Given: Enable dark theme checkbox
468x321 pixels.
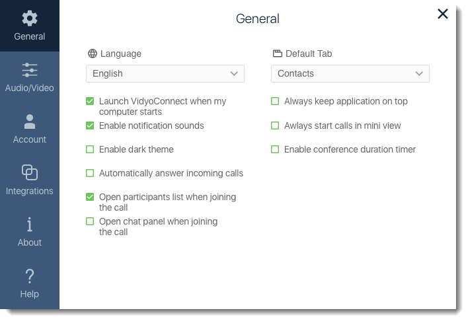Looking at the screenshot, I should (x=90, y=149).
